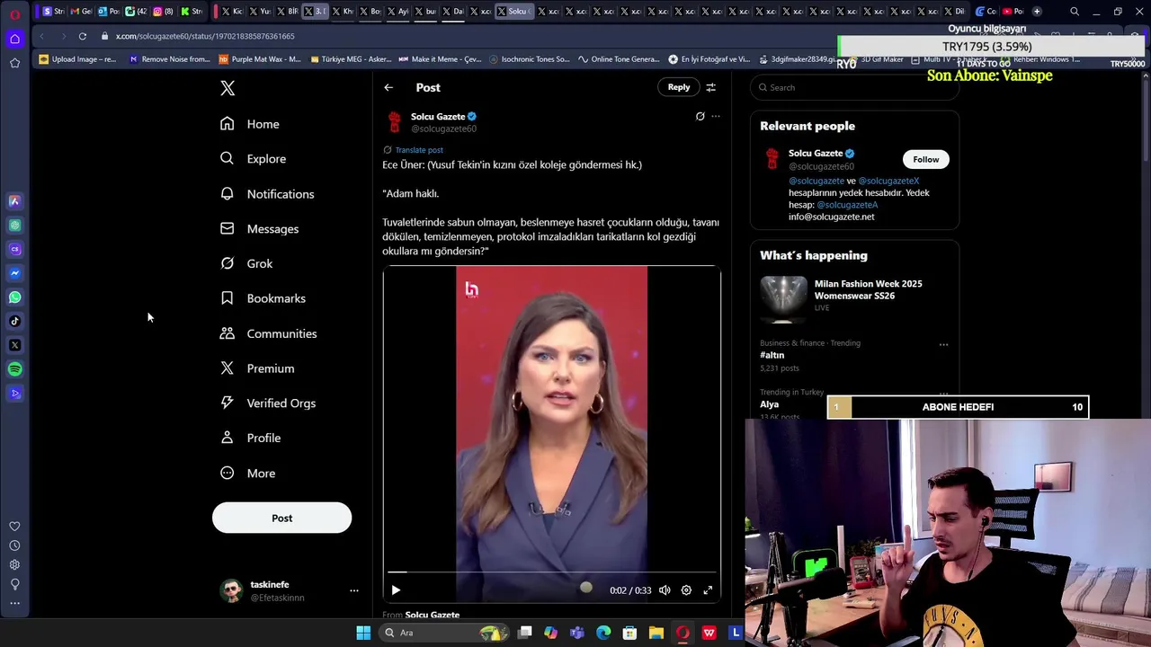This screenshot has width=1151, height=647.
Task: Open the 'Purple Mat Wax' bookmark
Action: click(x=260, y=59)
